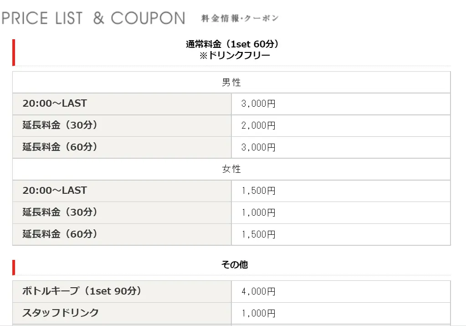466x326 pixels.
Task: Select men's 延長料金（30分）label
Action: point(60,125)
